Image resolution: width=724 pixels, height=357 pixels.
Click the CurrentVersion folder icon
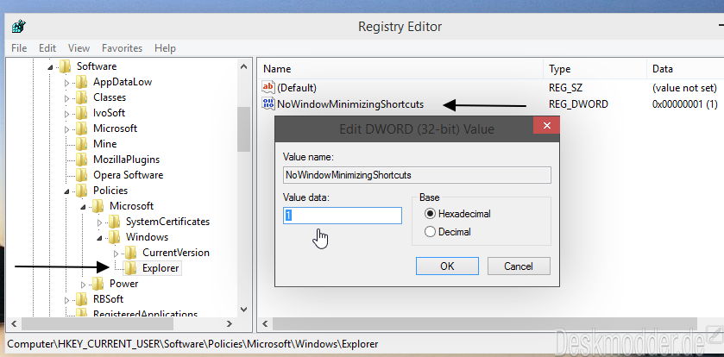click(130, 253)
